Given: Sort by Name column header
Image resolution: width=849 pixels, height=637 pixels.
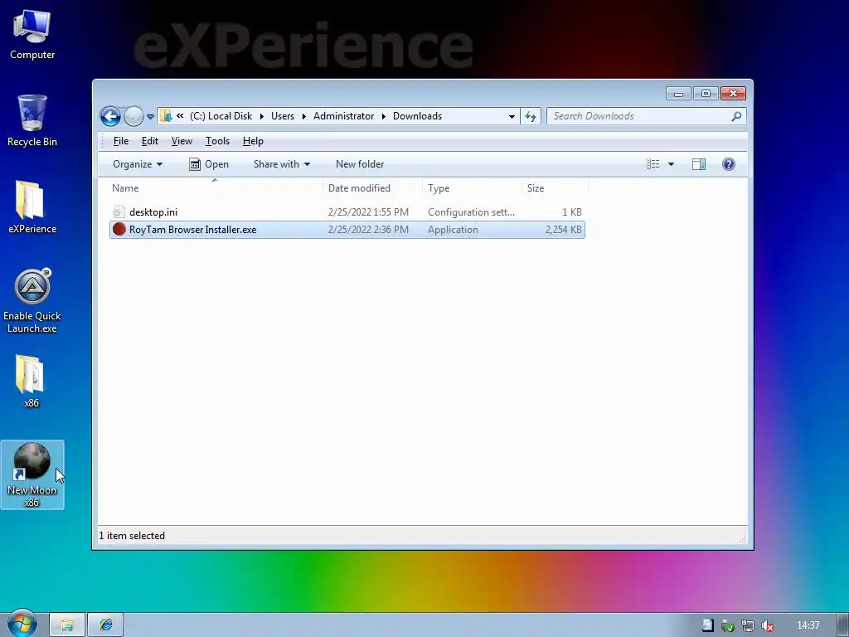Looking at the screenshot, I should tap(215, 188).
